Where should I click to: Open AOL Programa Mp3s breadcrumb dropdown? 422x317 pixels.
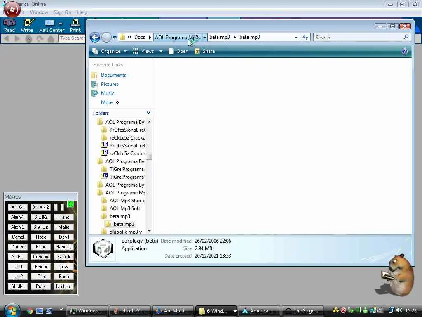[x=204, y=37]
